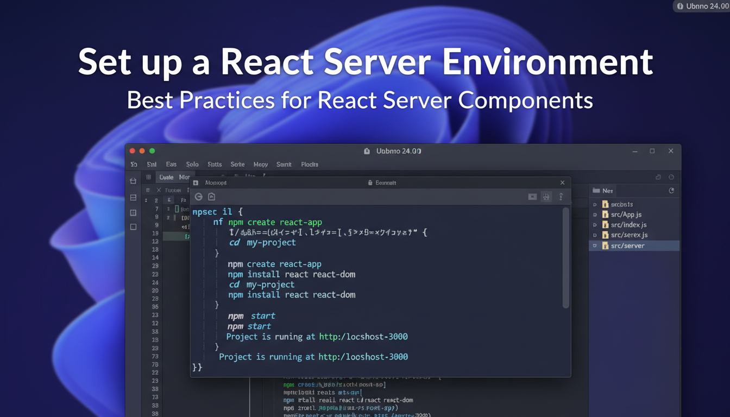This screenshot has height=417, width=730.
Task: Click the Ner folder icon heading the file panel
Action: [x=596, y=191]
